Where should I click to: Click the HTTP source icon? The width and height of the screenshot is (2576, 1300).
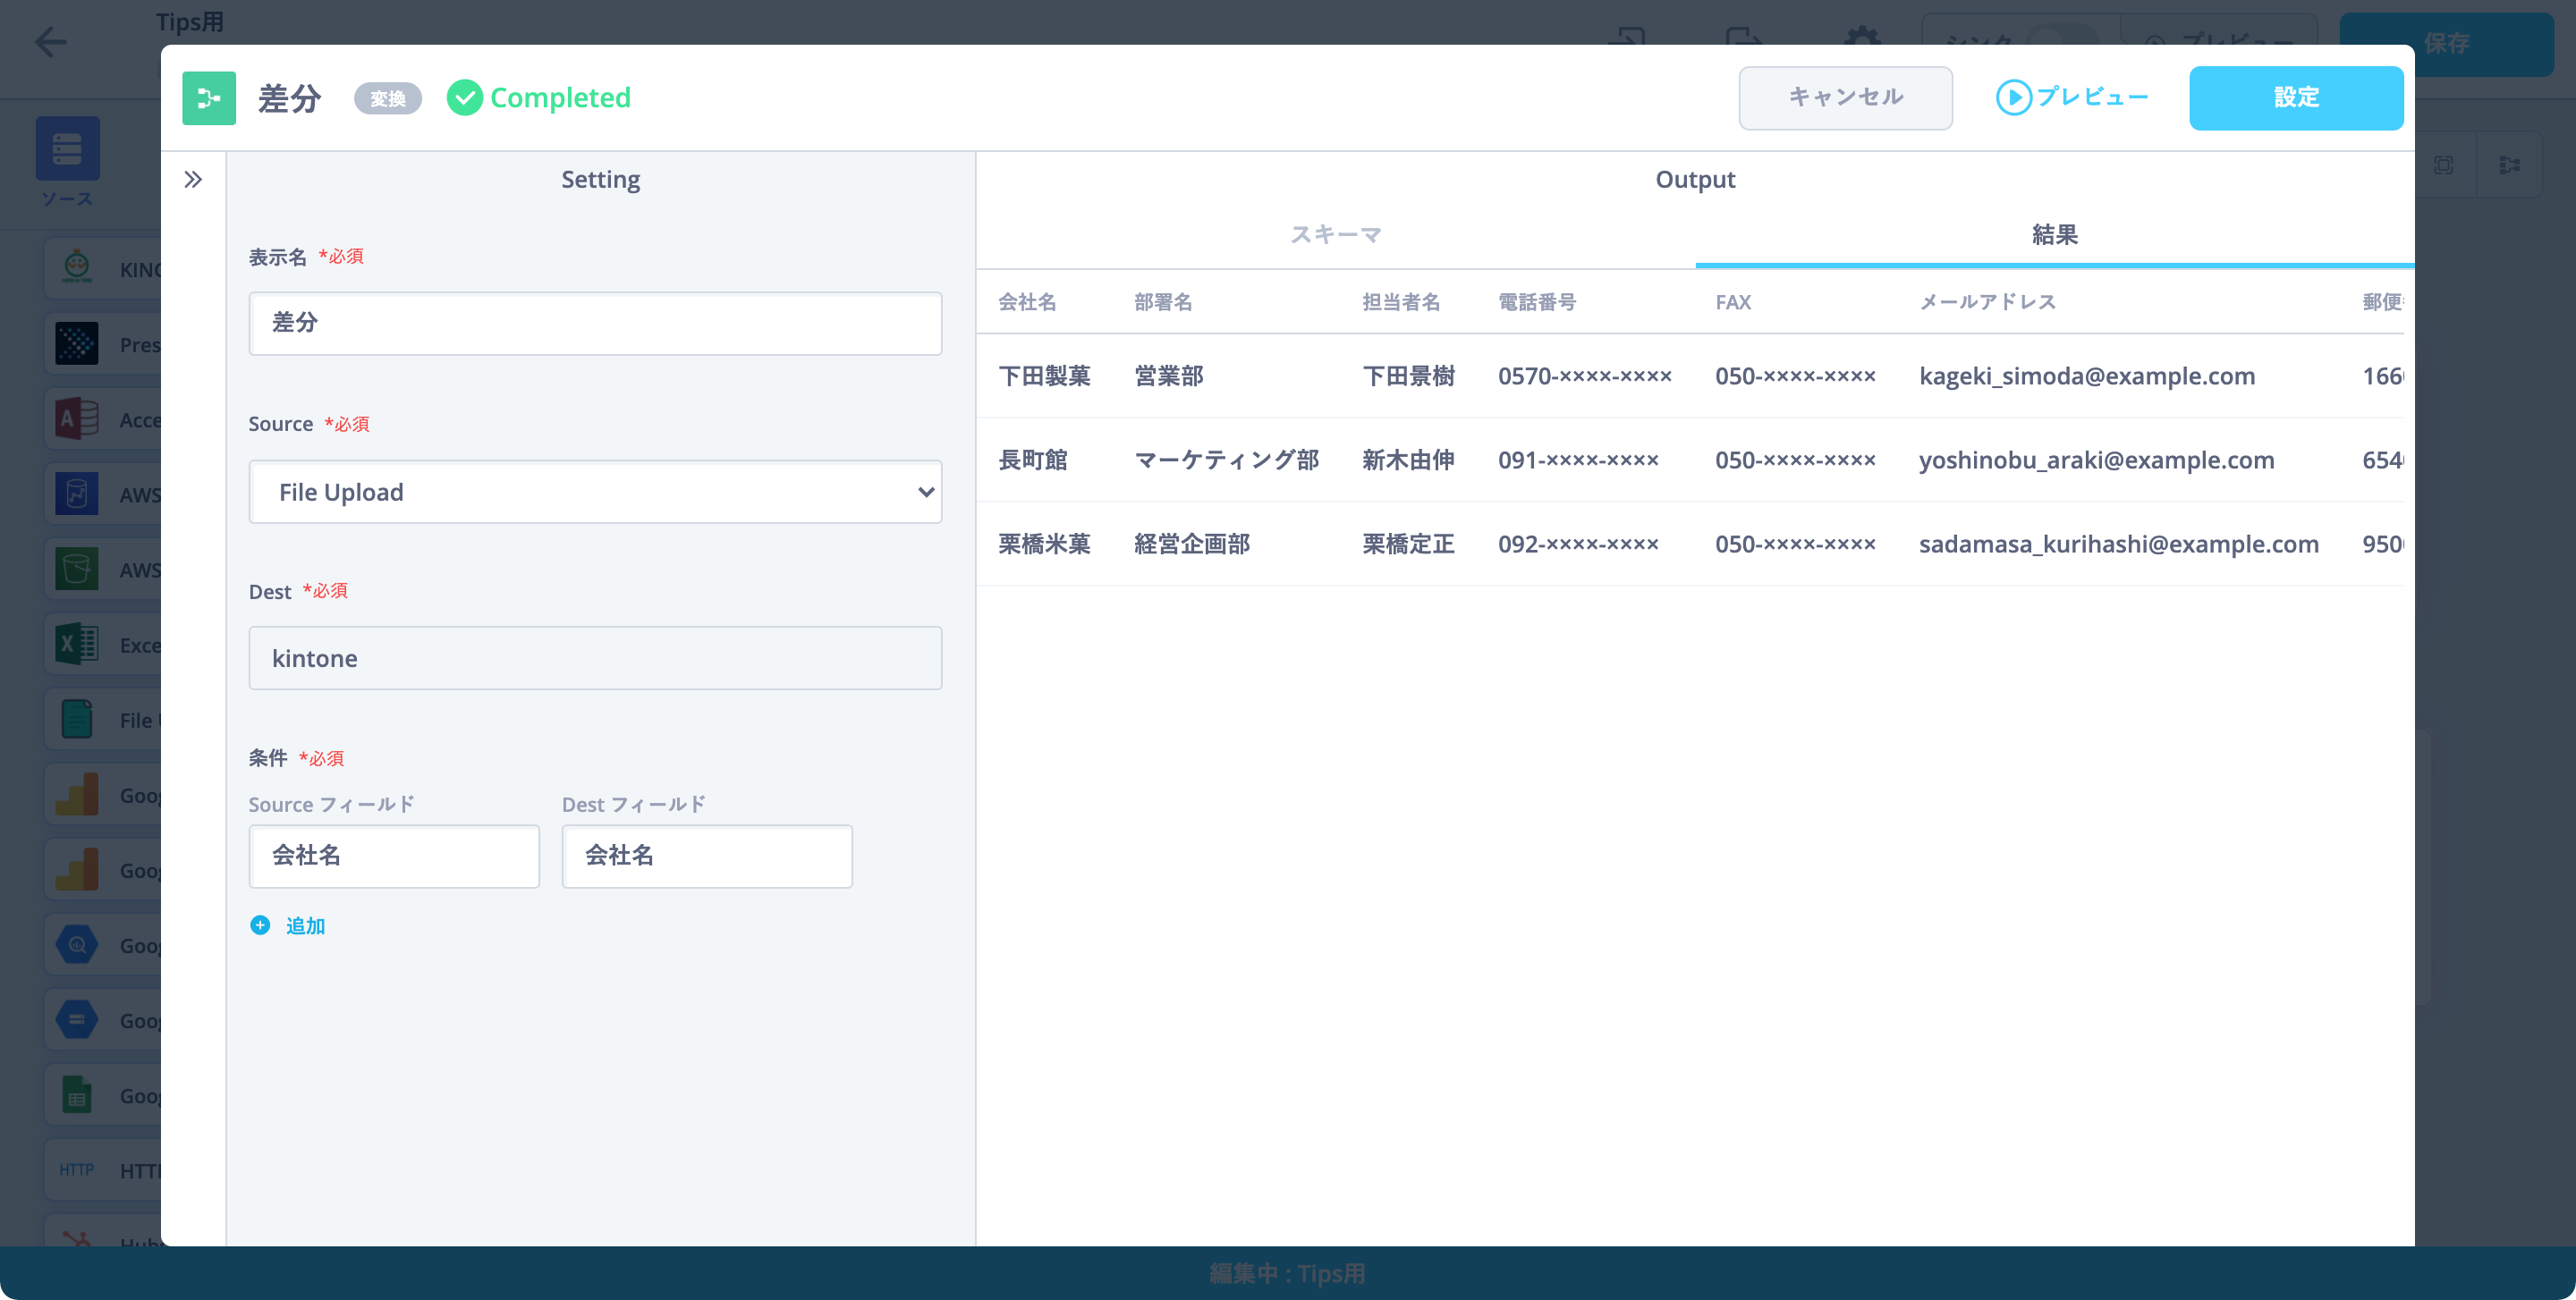tap(77, 1170)
